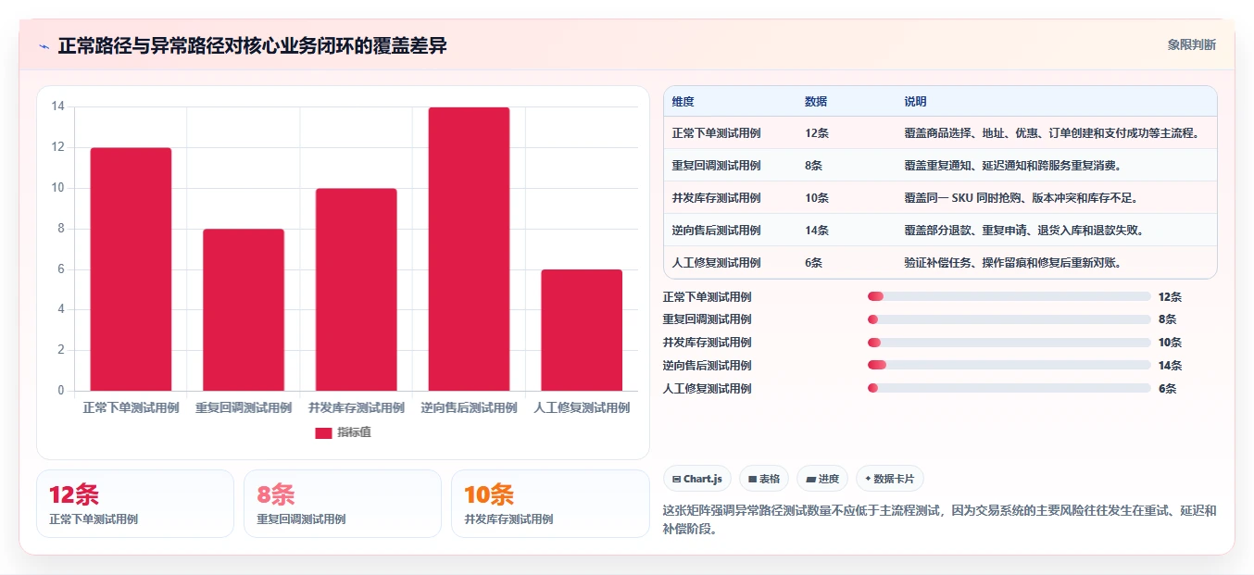Click the 指标值 legend label text
Screen dimensions: 1254x575
pyautogui.click(x=354, y=432)
